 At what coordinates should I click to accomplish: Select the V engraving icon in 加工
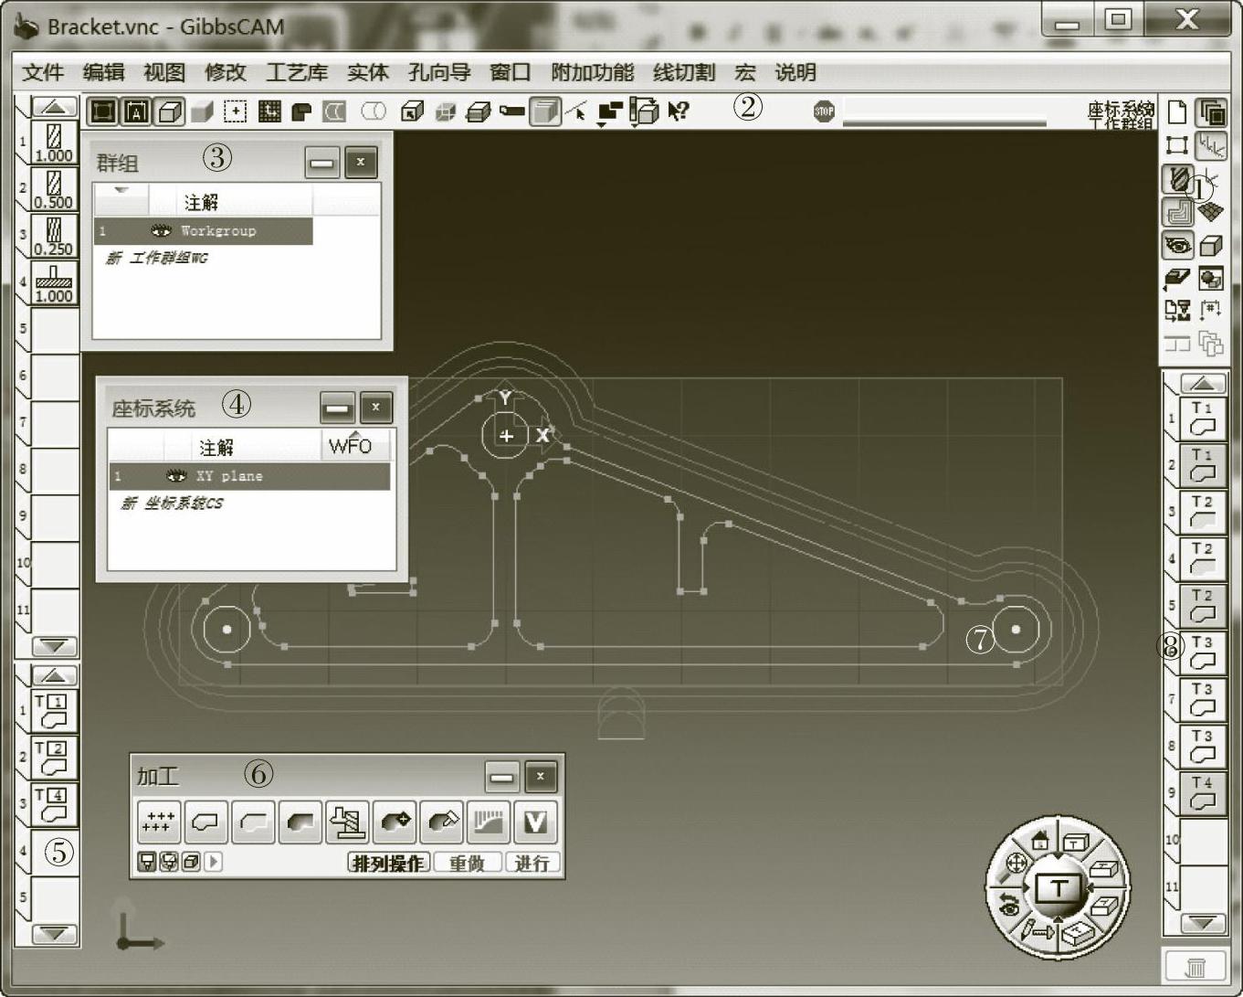point(535,822)
